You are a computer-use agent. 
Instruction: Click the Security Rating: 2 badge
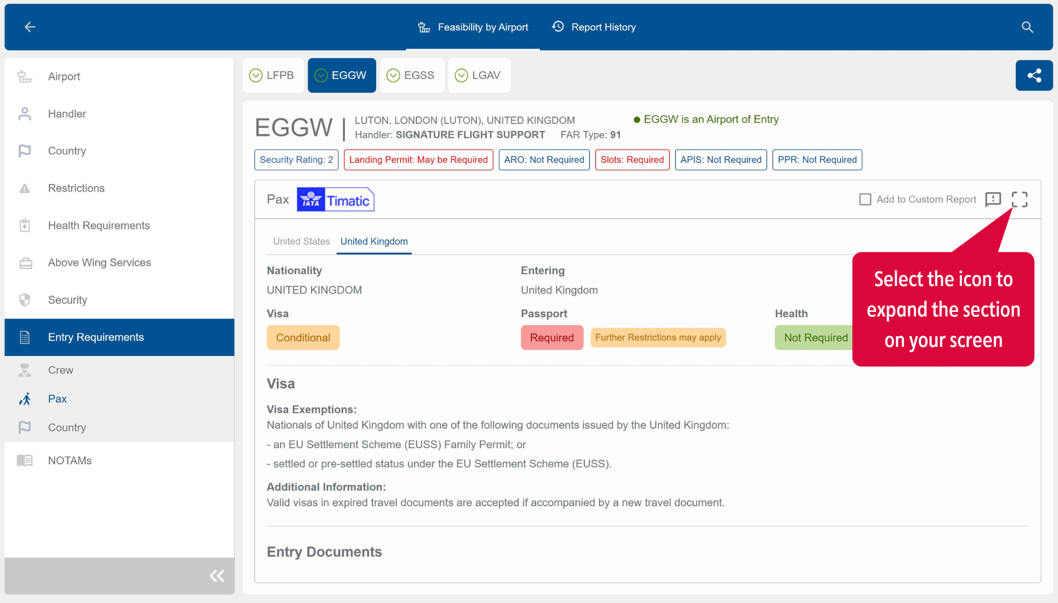297,160
